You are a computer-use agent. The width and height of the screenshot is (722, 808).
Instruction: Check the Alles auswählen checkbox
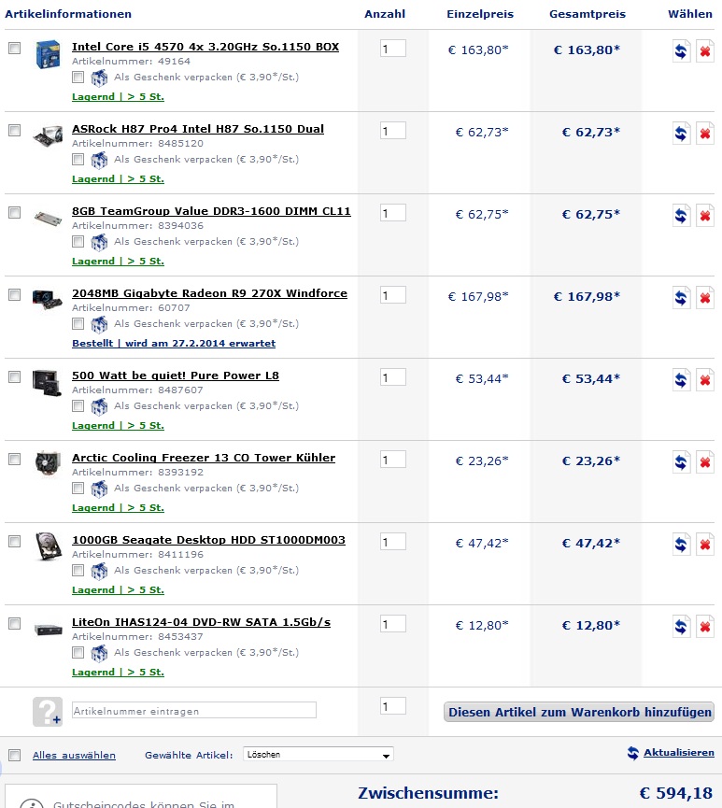pos(14,756)
